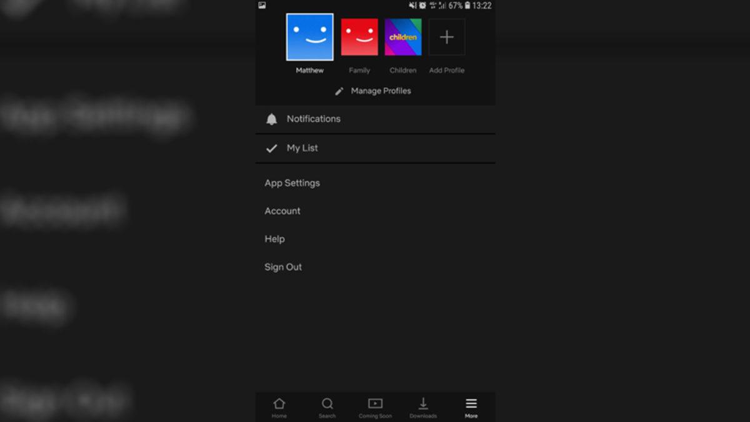Open the Account page
Image resolution: width=750 pixels, height=422 pixels.
point(282,211)
